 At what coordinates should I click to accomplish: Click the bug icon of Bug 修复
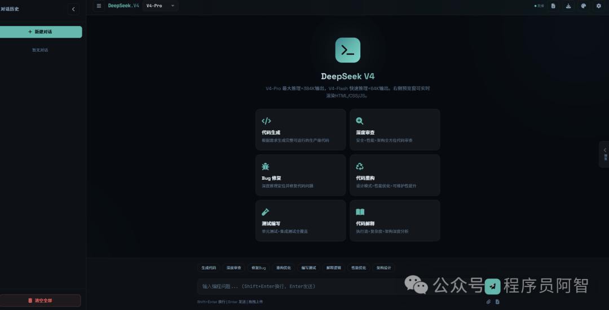265,166
